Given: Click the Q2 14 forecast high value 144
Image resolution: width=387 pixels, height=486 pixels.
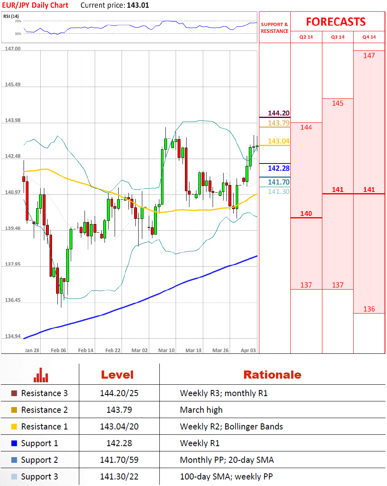Looking at the screenshot, I should tap(306, 127).
